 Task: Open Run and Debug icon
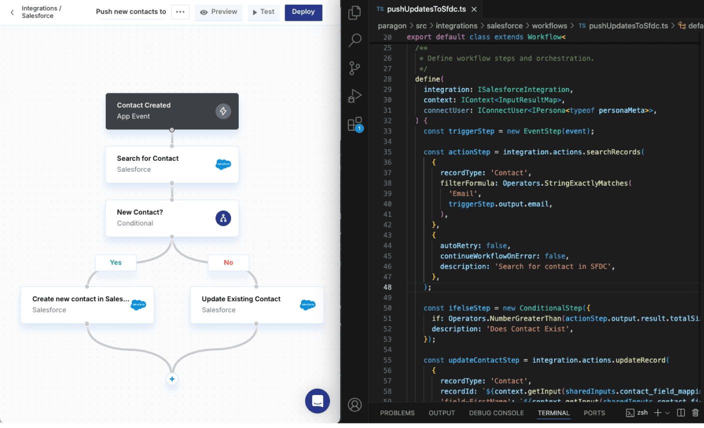click(354, 95)
